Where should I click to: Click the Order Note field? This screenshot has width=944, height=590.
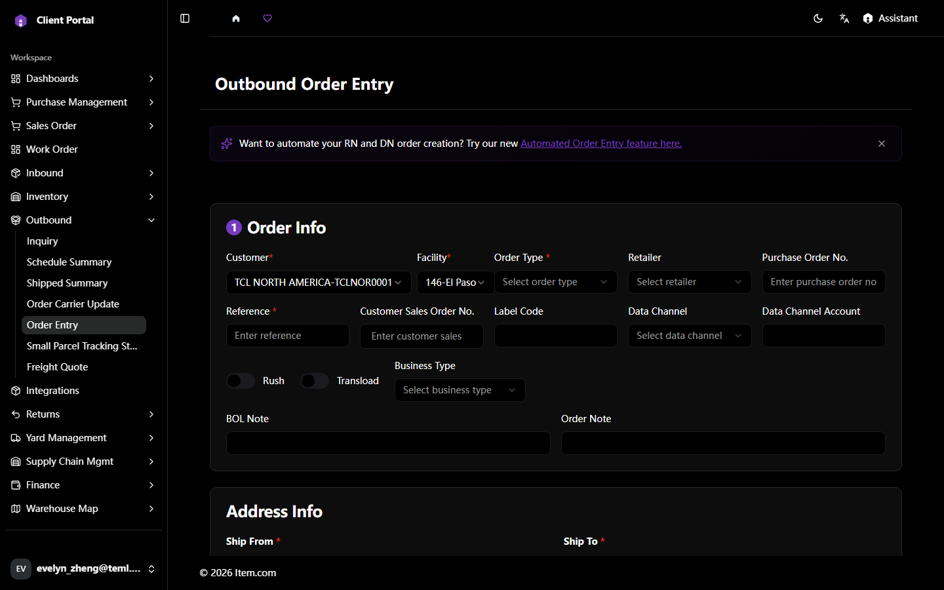tap(723, 443)
